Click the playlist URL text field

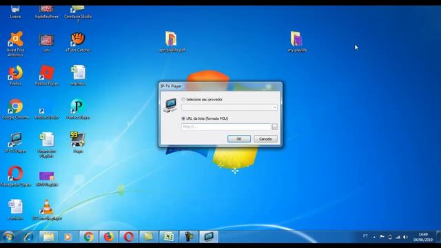click(x=226, y=127)
